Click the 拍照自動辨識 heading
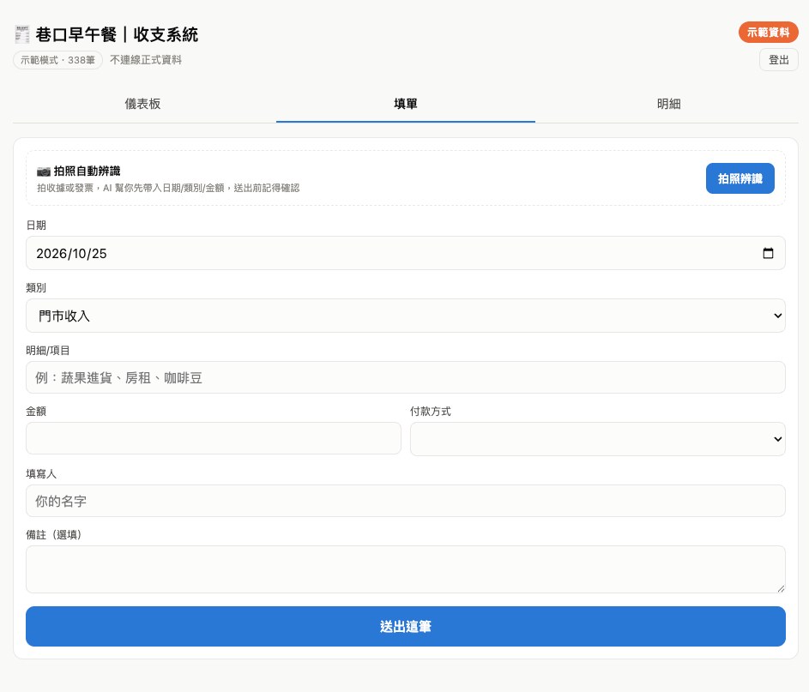Viewport: 809px width, 692px height. click(x=88, y=171)
